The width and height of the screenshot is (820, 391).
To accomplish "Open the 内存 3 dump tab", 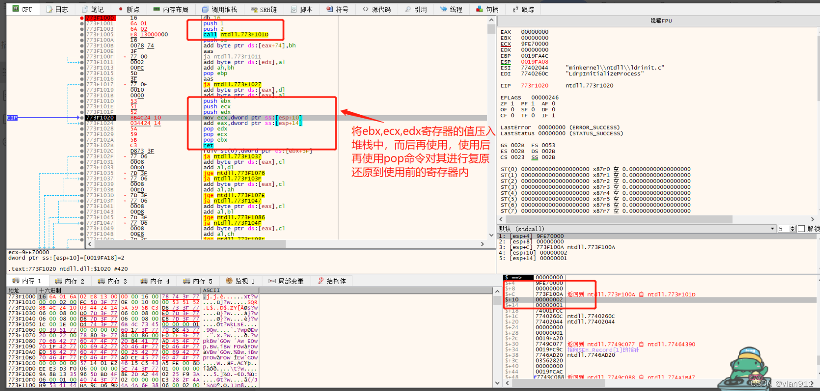I will click(112, 281).
